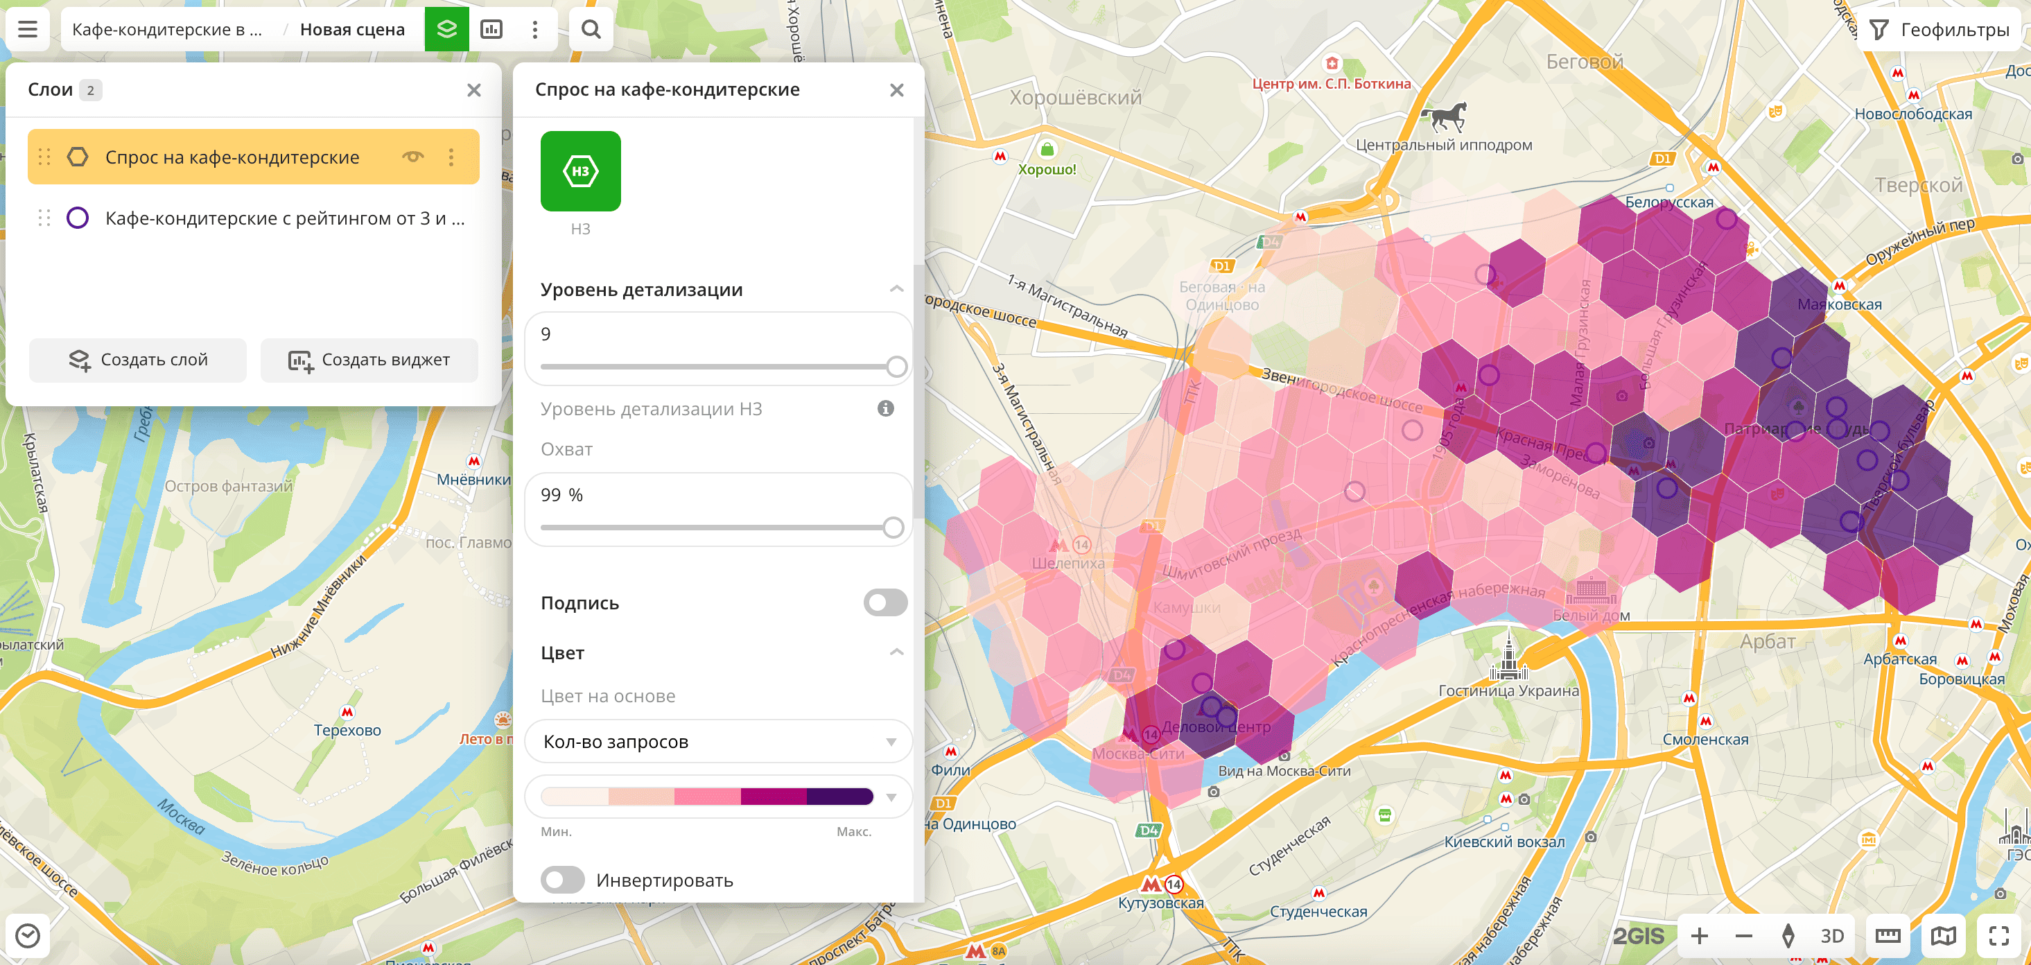This screenshot has height=965, width=2031.
Task: Turn on the Инвертировать switch
Action: (x=562, y=880)
